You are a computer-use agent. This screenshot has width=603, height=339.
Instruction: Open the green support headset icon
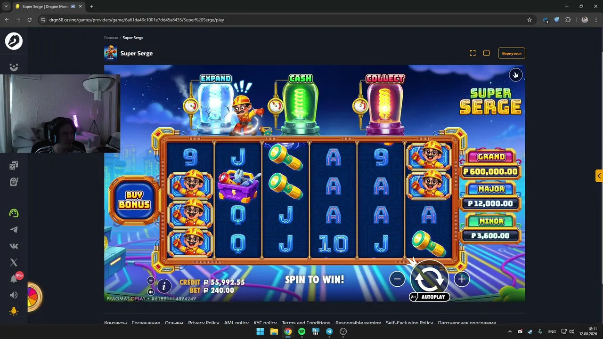point(14,213)
